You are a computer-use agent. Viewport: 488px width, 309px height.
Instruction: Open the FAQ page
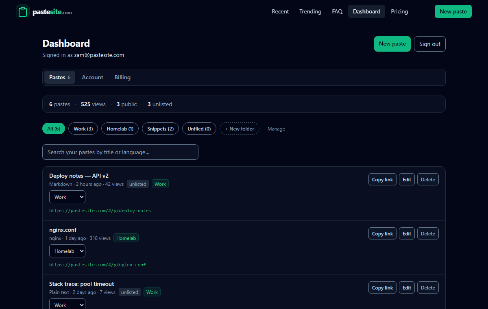coord(337,11)
